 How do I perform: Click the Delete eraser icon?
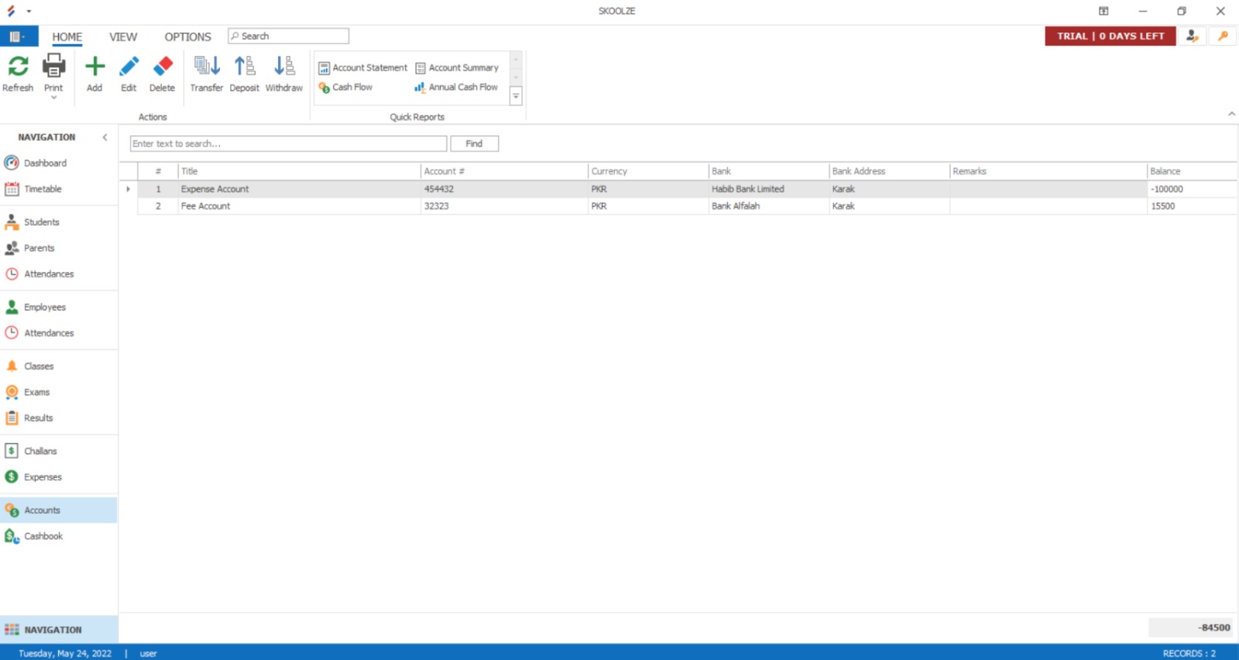[x=163, y=67]
